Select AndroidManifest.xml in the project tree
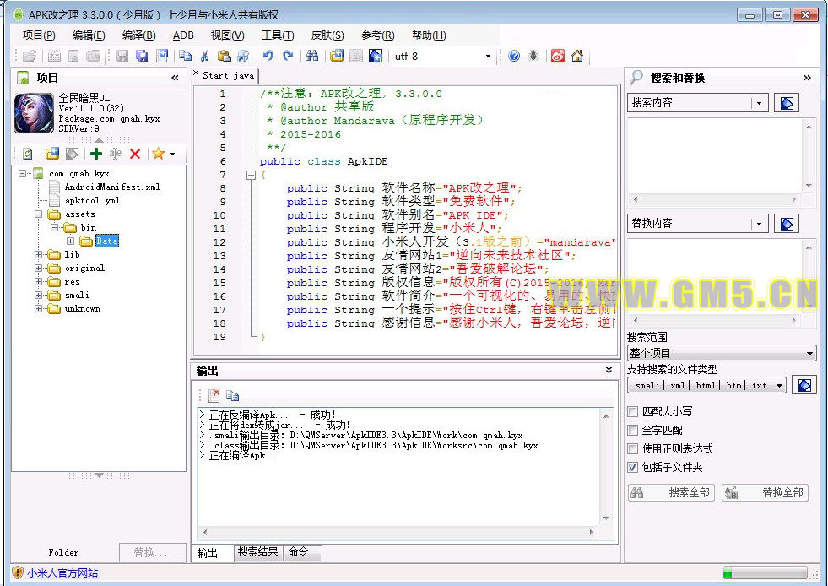This screenshot has height=586, width=828. pos(111,187)
